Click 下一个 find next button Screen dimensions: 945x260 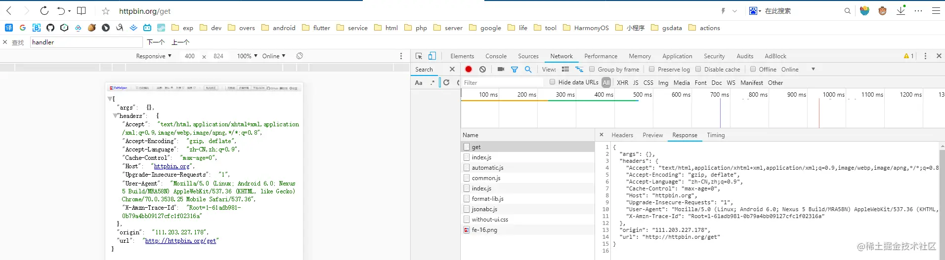point(156,42)
